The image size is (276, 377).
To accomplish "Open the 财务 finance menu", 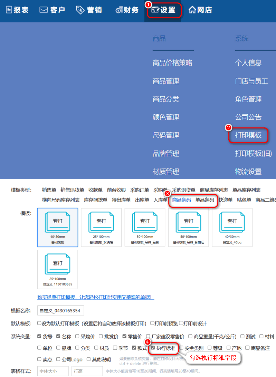I will (127, 10).
